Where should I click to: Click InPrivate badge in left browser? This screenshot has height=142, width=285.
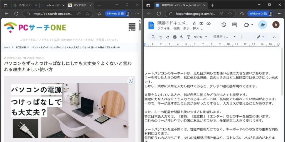tap(118, 14)
